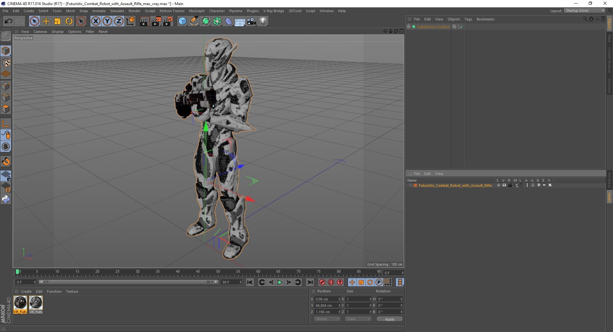Image resolution: width=613 pixels, height=332 pixels.
Task: Open the MoGraph menu
Action: click(x=197, y=11)
